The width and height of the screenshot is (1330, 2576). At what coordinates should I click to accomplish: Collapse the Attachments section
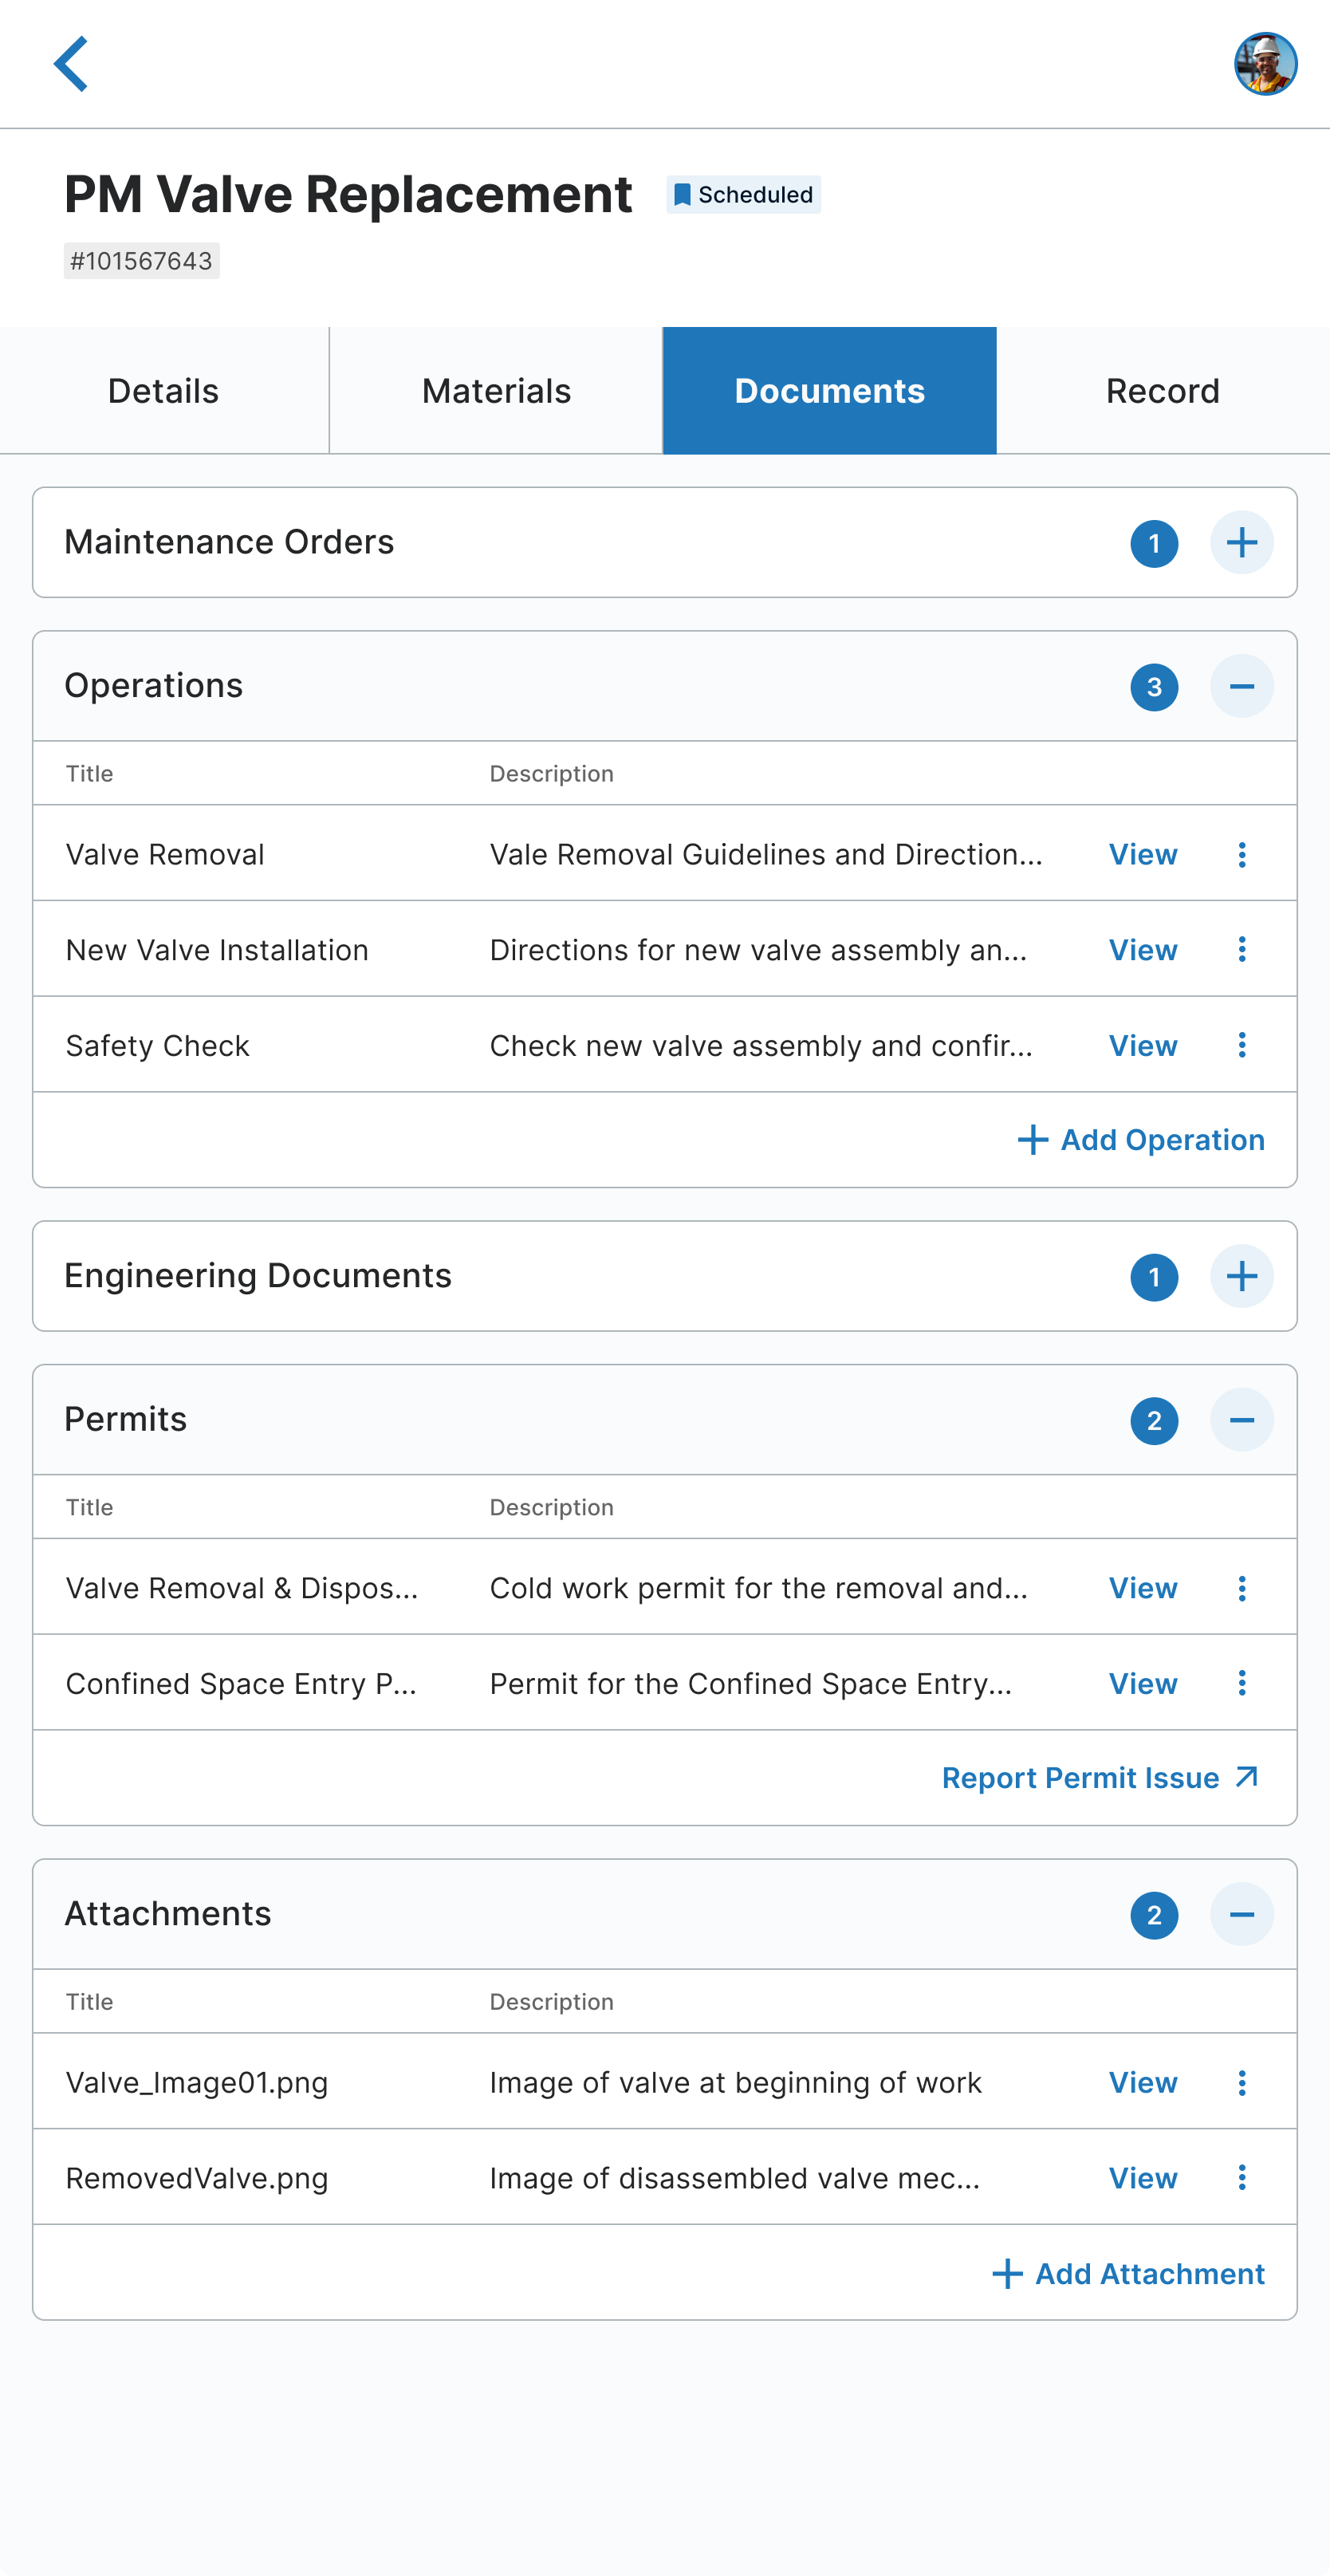click(x=1241, y=1915)
